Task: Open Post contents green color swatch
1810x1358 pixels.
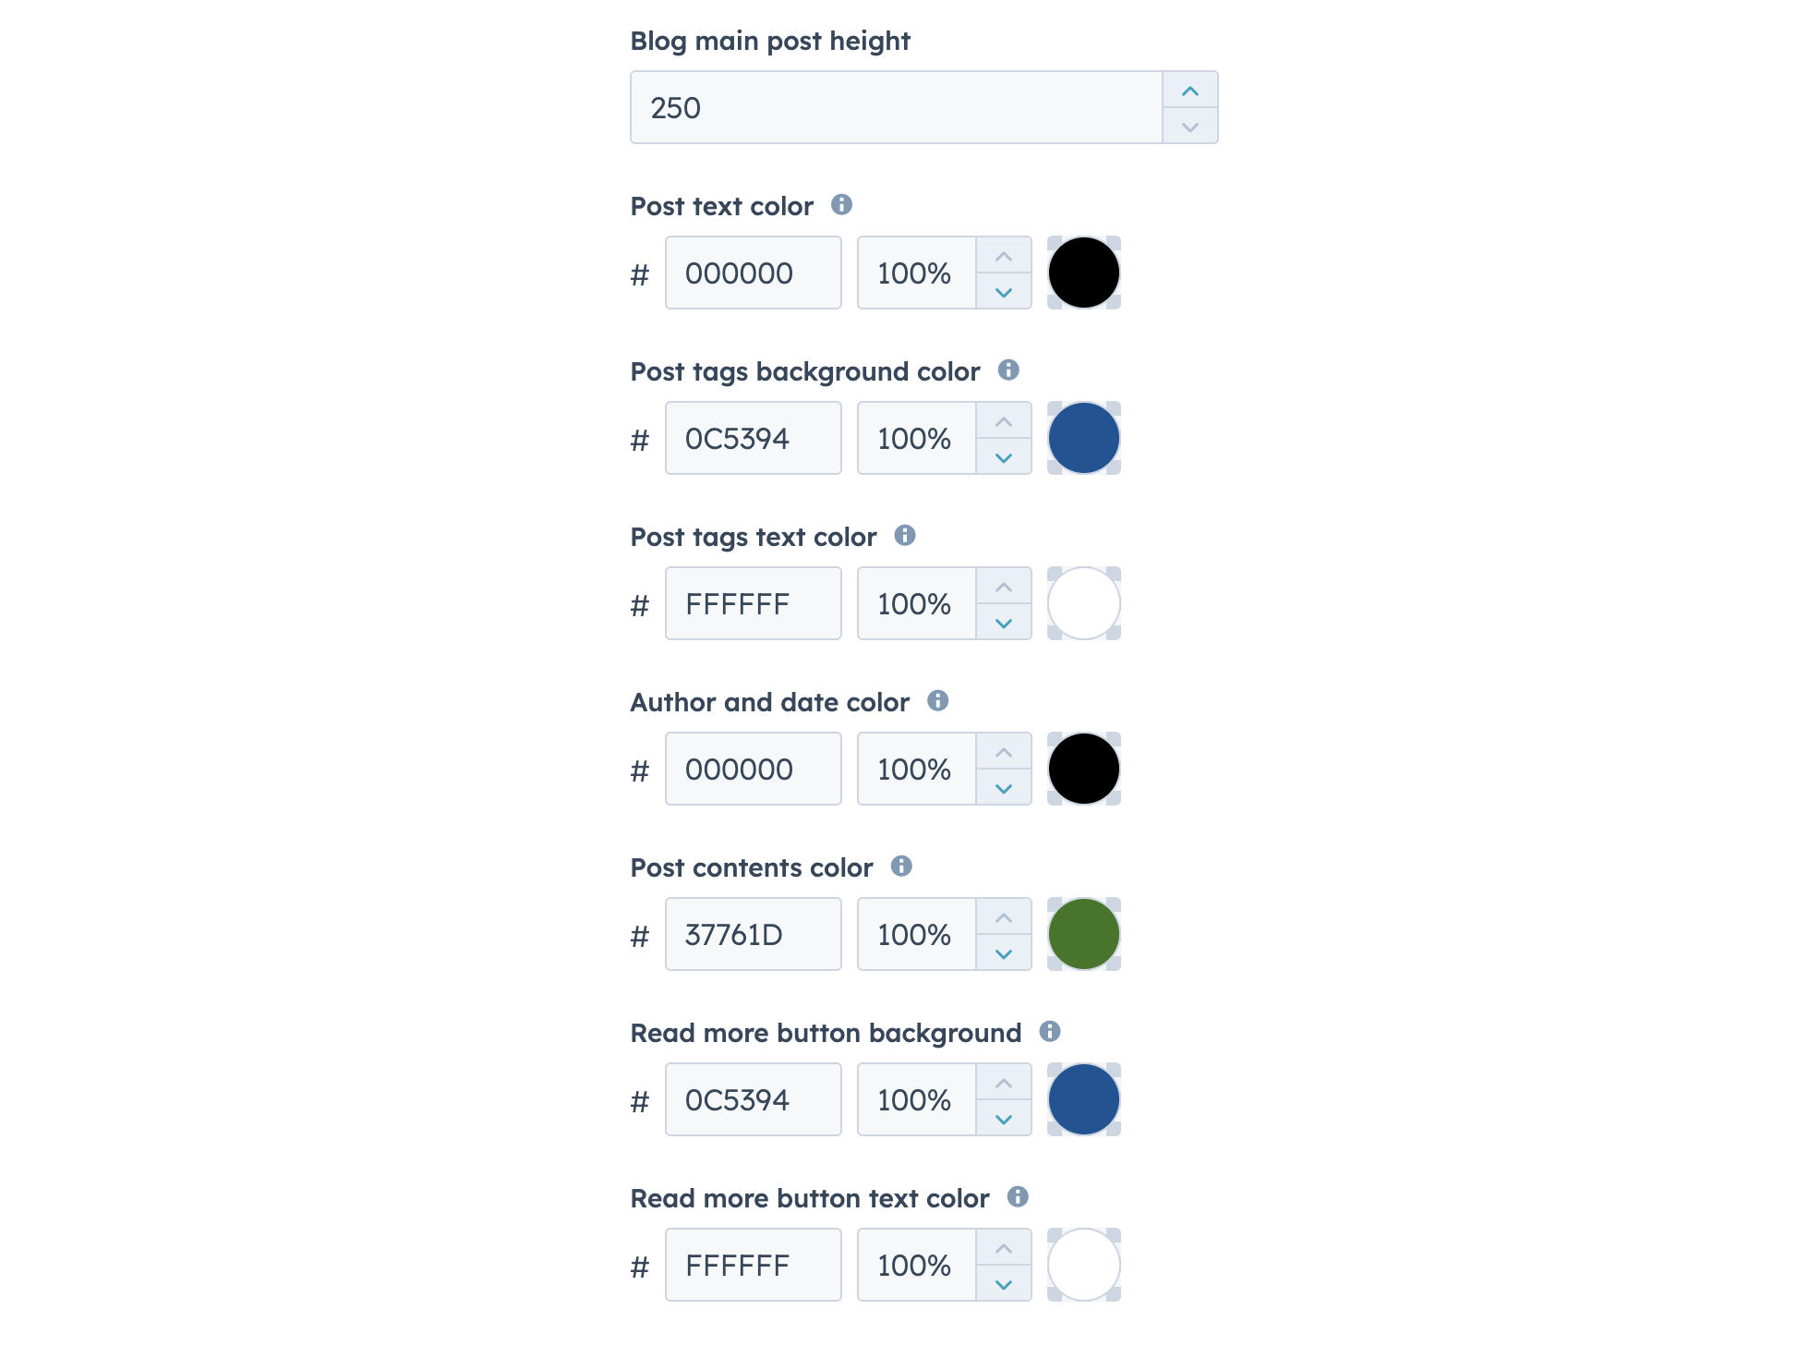Action: click(1083, 934)
